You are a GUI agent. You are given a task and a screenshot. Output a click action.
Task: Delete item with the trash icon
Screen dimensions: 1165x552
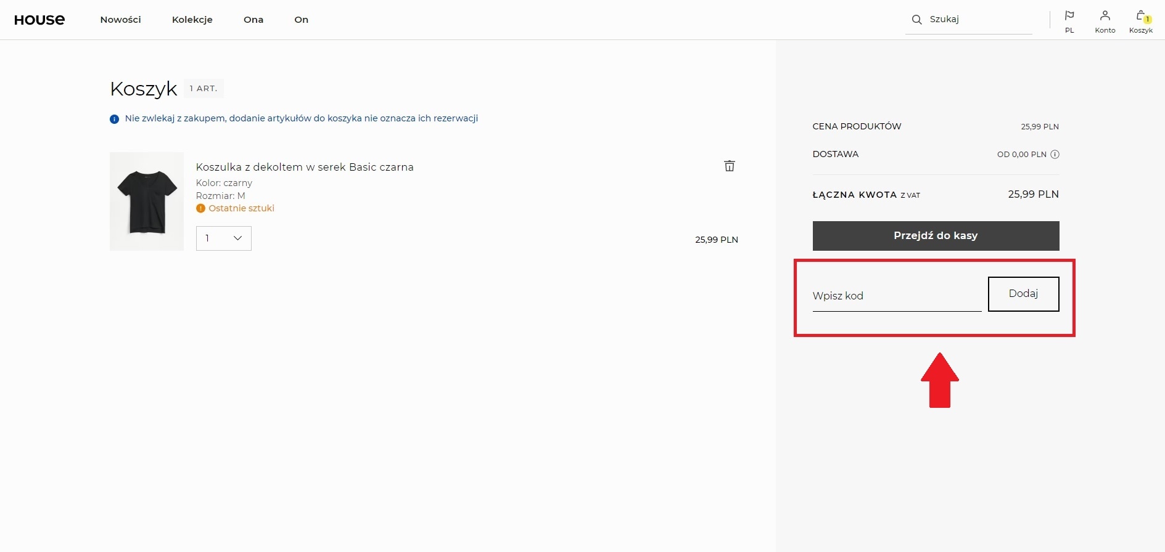tap(730, 166)
